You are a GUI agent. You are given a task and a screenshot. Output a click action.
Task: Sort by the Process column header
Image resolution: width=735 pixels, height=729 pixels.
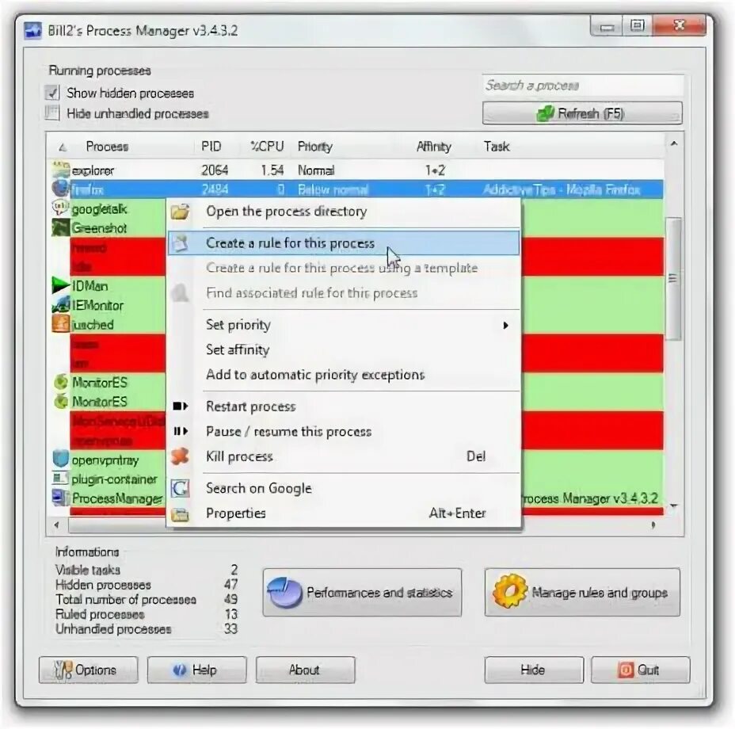click(107, 147)
